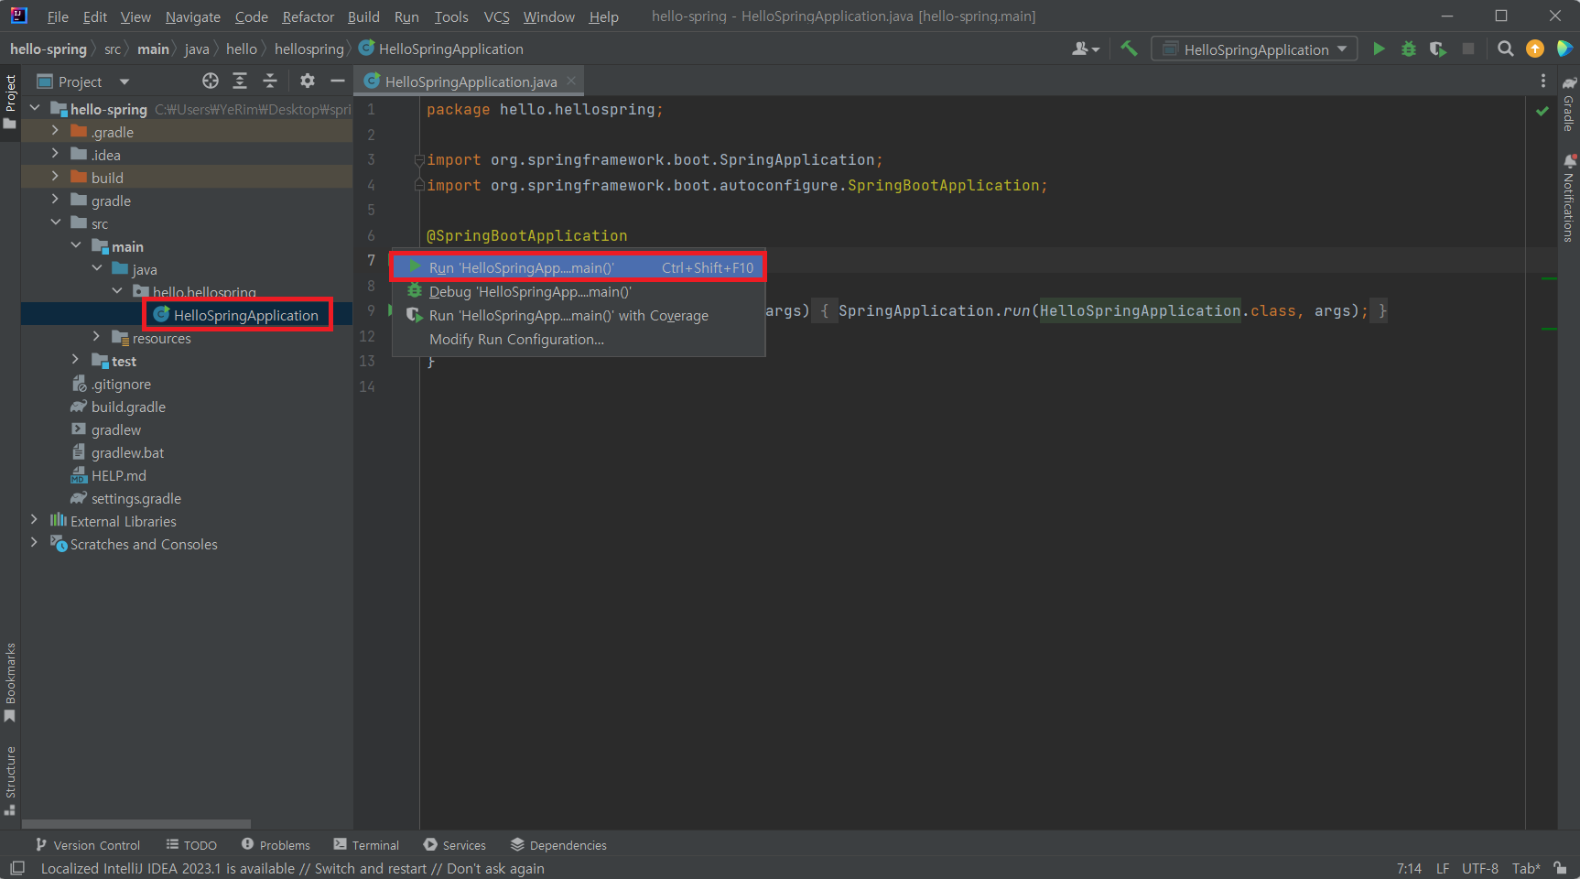The width and height of the screenshot is (1580, 879).
Task: Click the 7:14 caret position entry
Action: tap(1409, 868)
